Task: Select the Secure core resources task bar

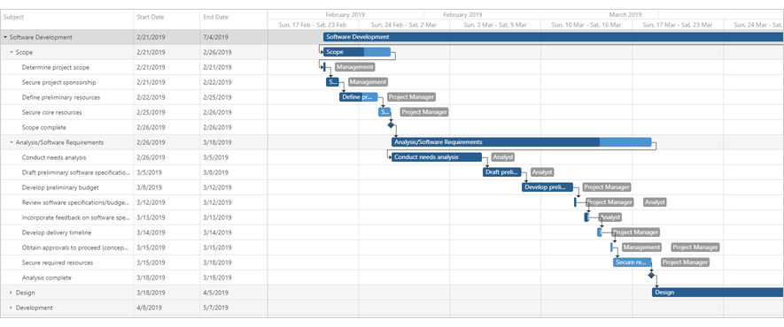Action: click(384, 112)
